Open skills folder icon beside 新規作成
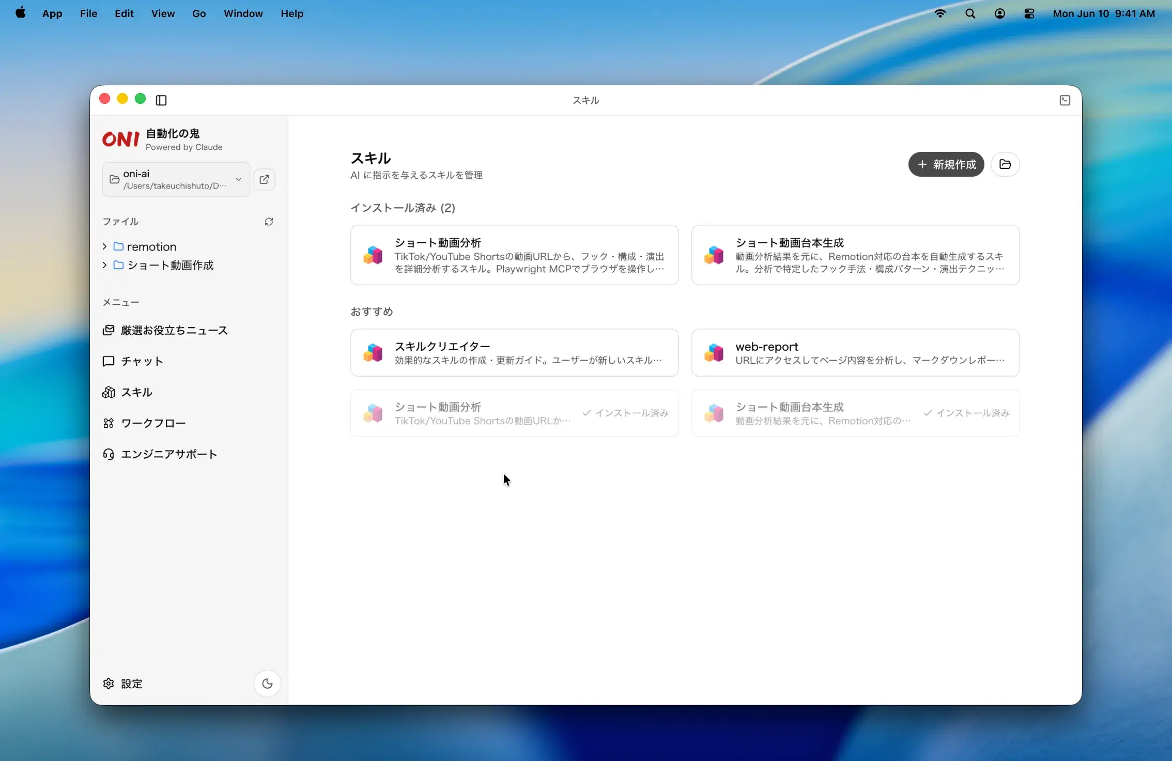 (1006, 164)
